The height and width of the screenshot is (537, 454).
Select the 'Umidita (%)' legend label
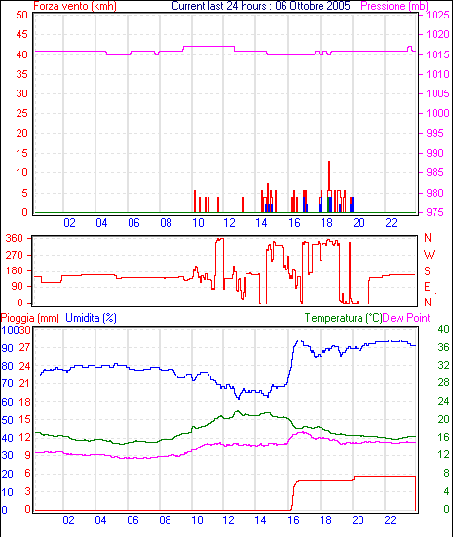[x=91, y=318]
